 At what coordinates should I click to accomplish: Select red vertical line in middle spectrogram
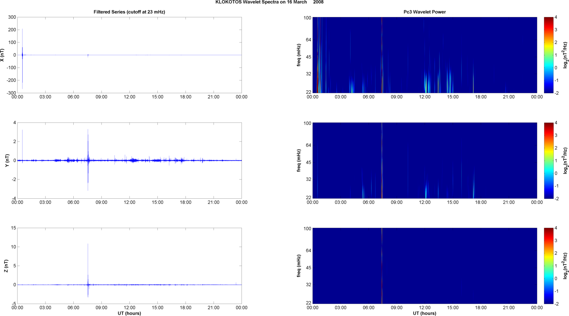point(382,160)
